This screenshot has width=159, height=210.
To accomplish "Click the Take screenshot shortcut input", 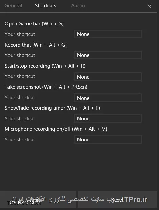I will point(108,98).
